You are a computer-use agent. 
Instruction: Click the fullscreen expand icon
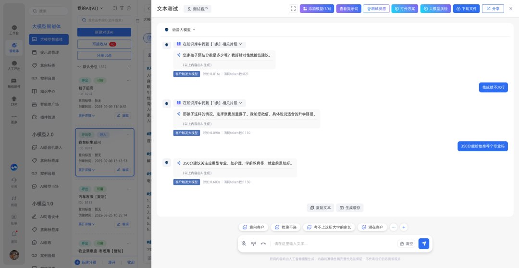293,9
